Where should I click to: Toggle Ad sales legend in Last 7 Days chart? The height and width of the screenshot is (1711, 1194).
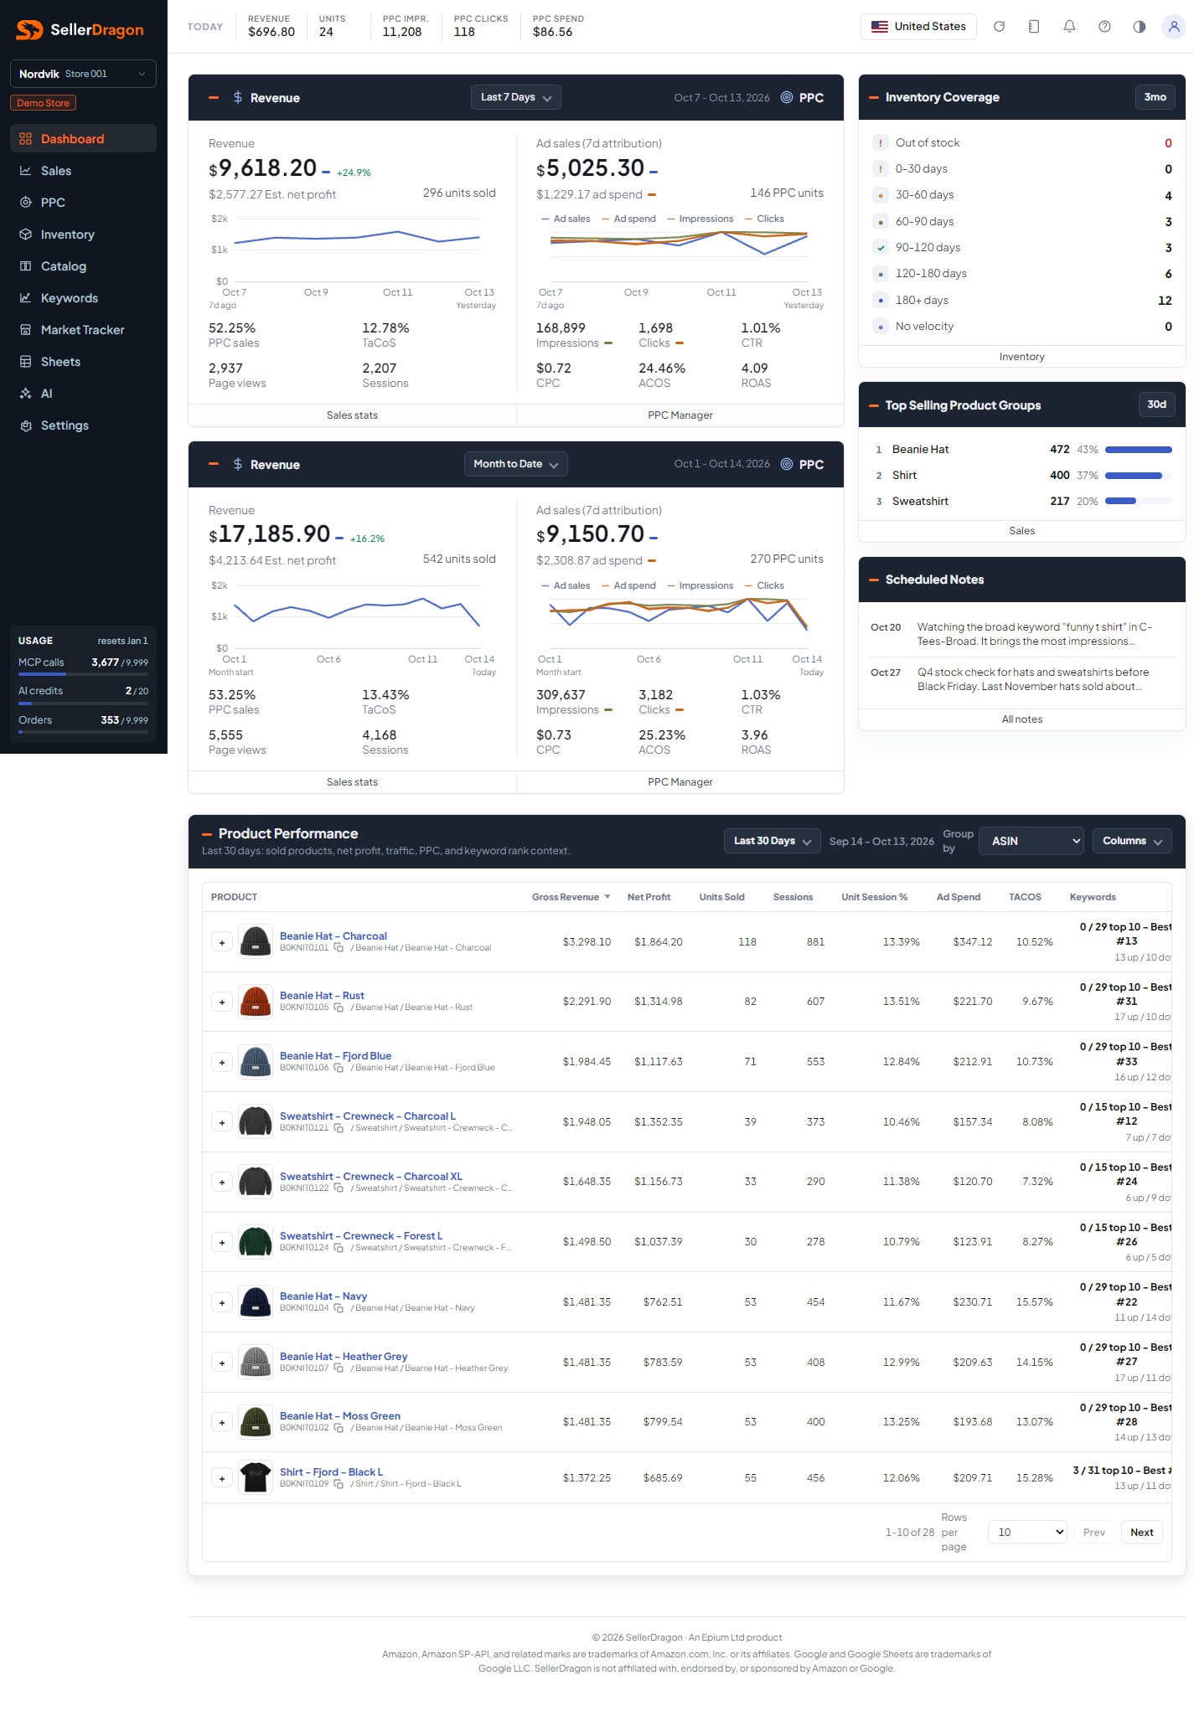pyautogui.click(x=566, y=219)
